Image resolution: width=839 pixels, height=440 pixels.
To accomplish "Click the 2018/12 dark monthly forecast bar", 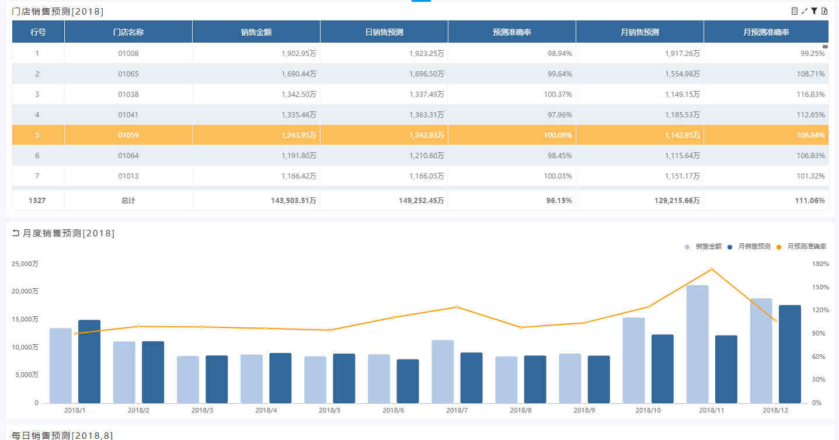I will click(x=790, y=354).
